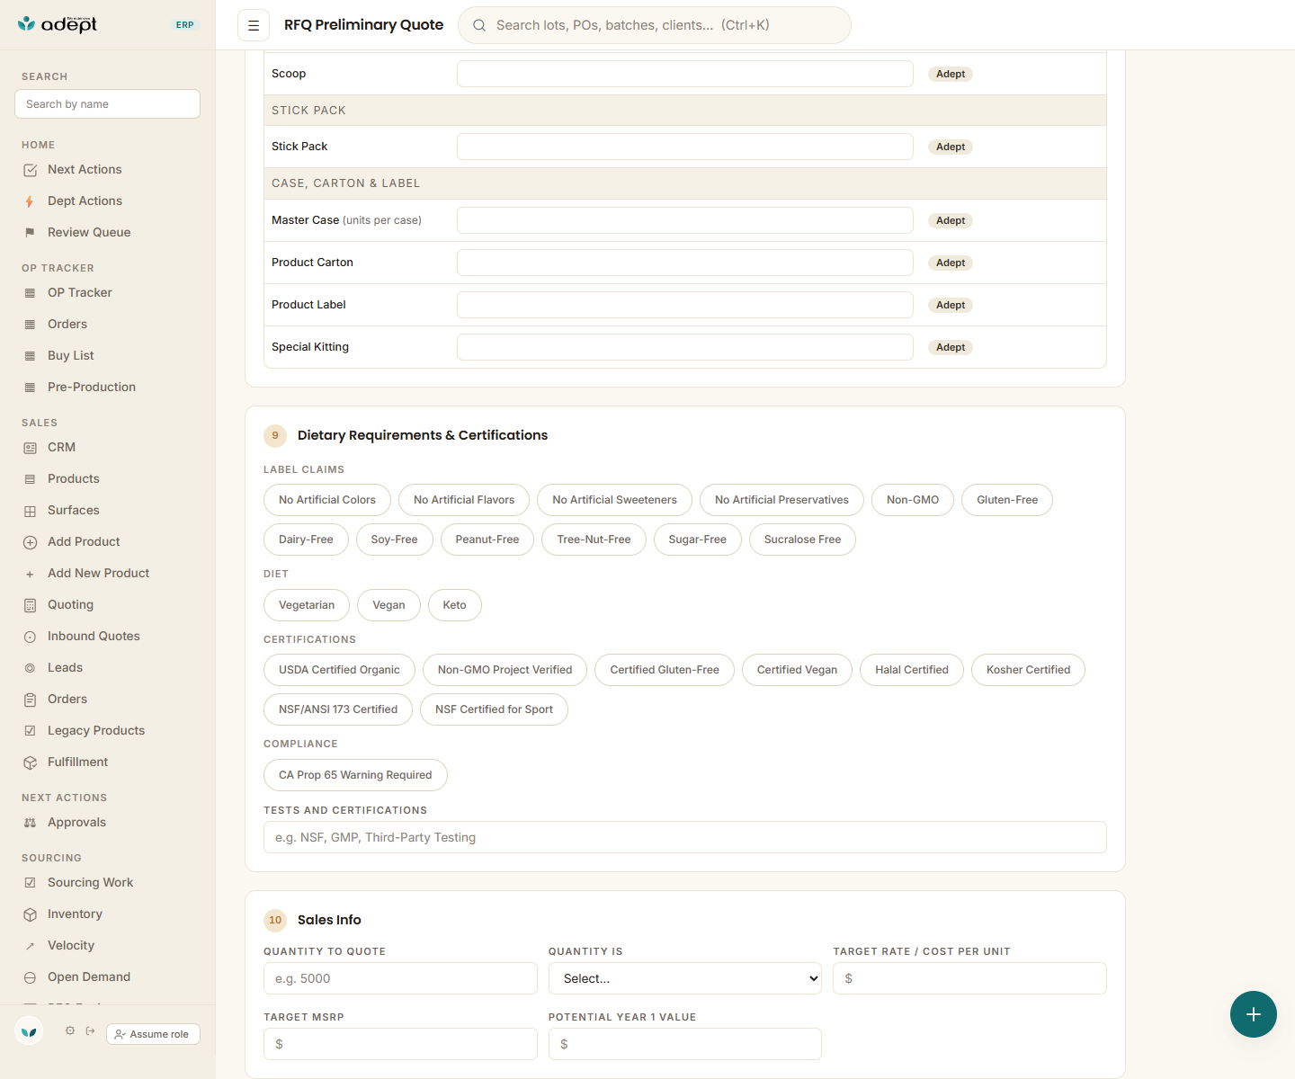The image size is (1295, 1079).
Task: Click the OP Tracker grid icon
Action: [x=30, y=293]
